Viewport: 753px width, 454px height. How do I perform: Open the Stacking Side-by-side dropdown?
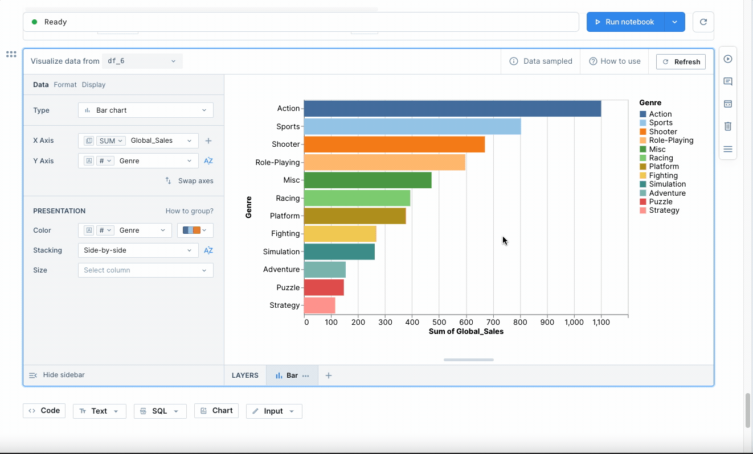tap(138, 250)
